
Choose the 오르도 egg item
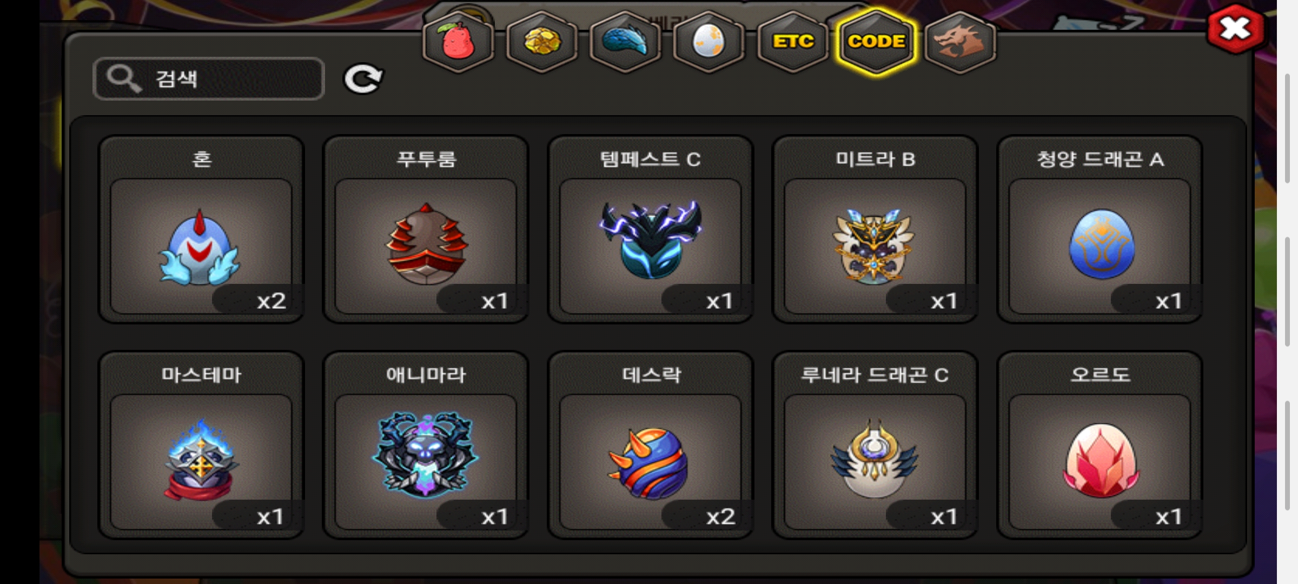(1100, 445)
